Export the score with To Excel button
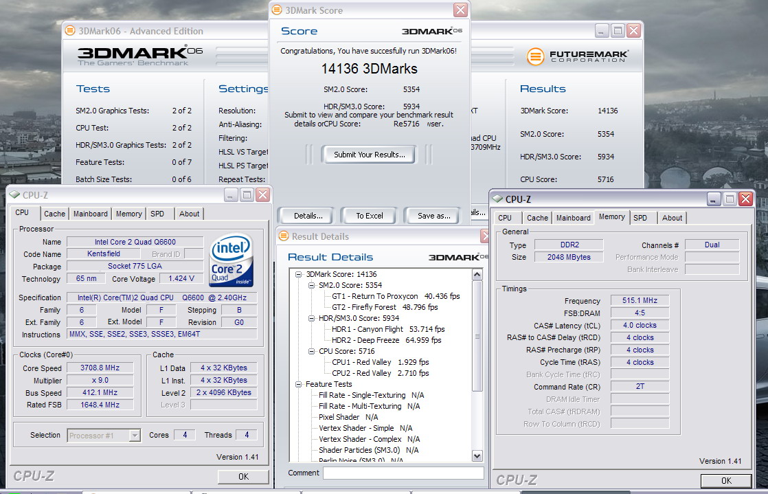The height and width of the screenshot is (494, 768). [370, 216]
